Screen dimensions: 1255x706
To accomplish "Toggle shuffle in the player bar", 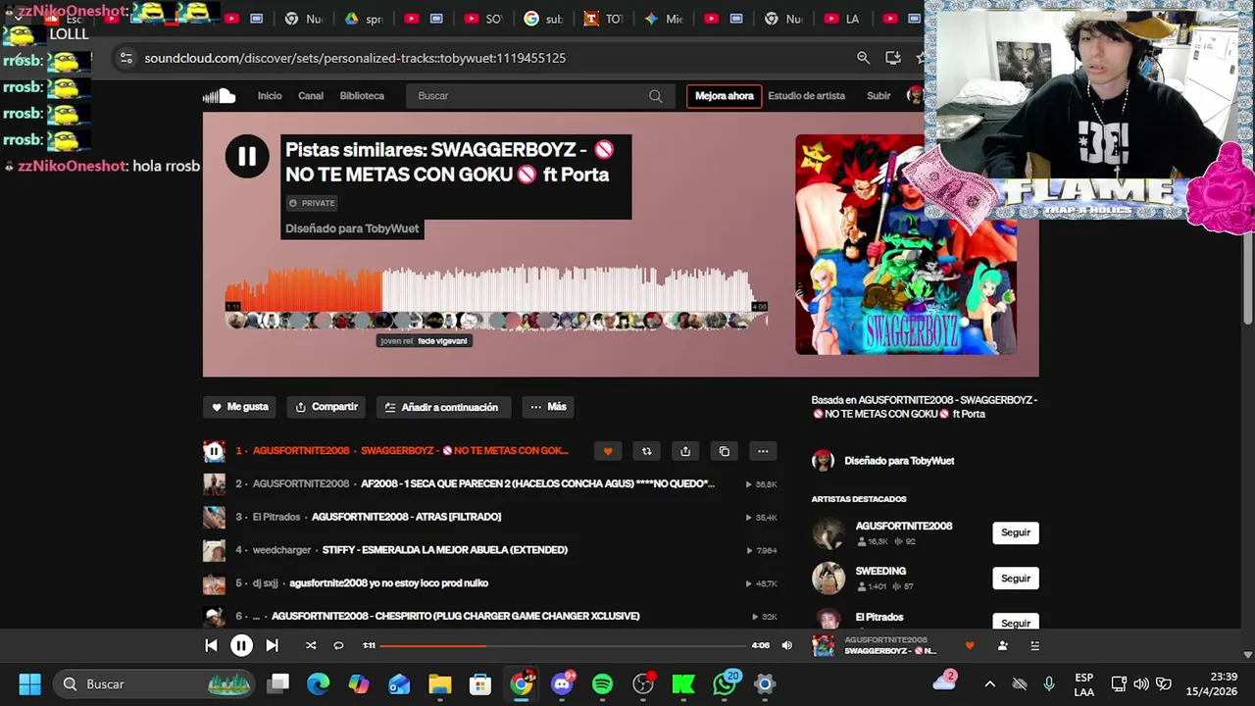I will tap(311, 645).
